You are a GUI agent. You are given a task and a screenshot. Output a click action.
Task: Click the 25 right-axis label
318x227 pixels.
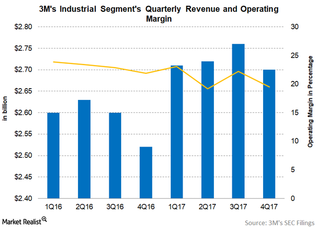[294, 55]
